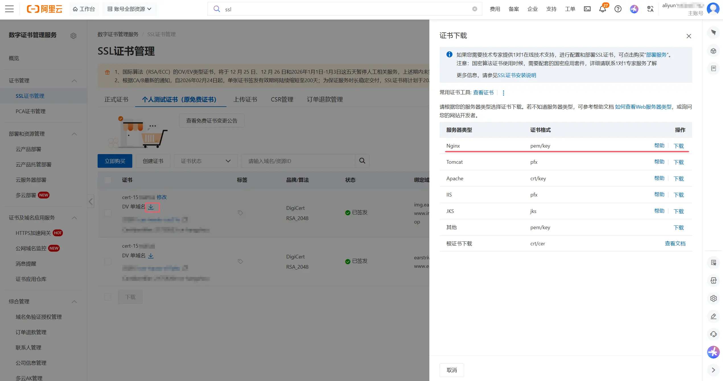
Task: Switch to the 正式证书 tab
Action: click(x=116, y=99)
